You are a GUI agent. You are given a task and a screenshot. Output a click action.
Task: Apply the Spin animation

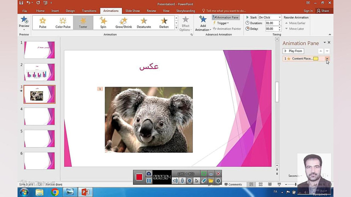103,23
